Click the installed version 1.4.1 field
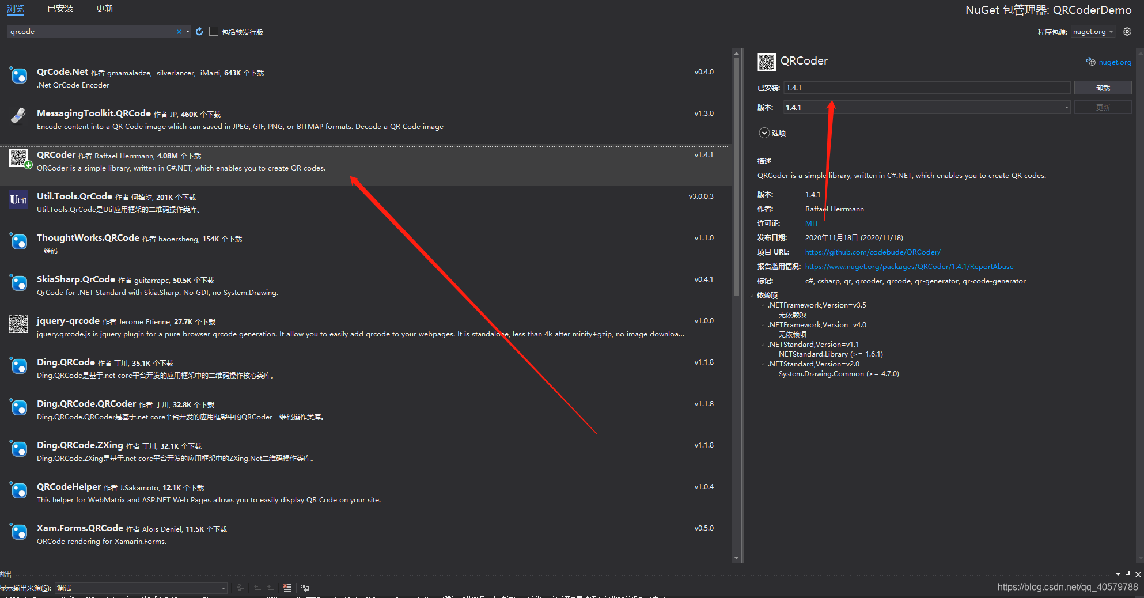 pyautogui.click(x=926, y=88)
